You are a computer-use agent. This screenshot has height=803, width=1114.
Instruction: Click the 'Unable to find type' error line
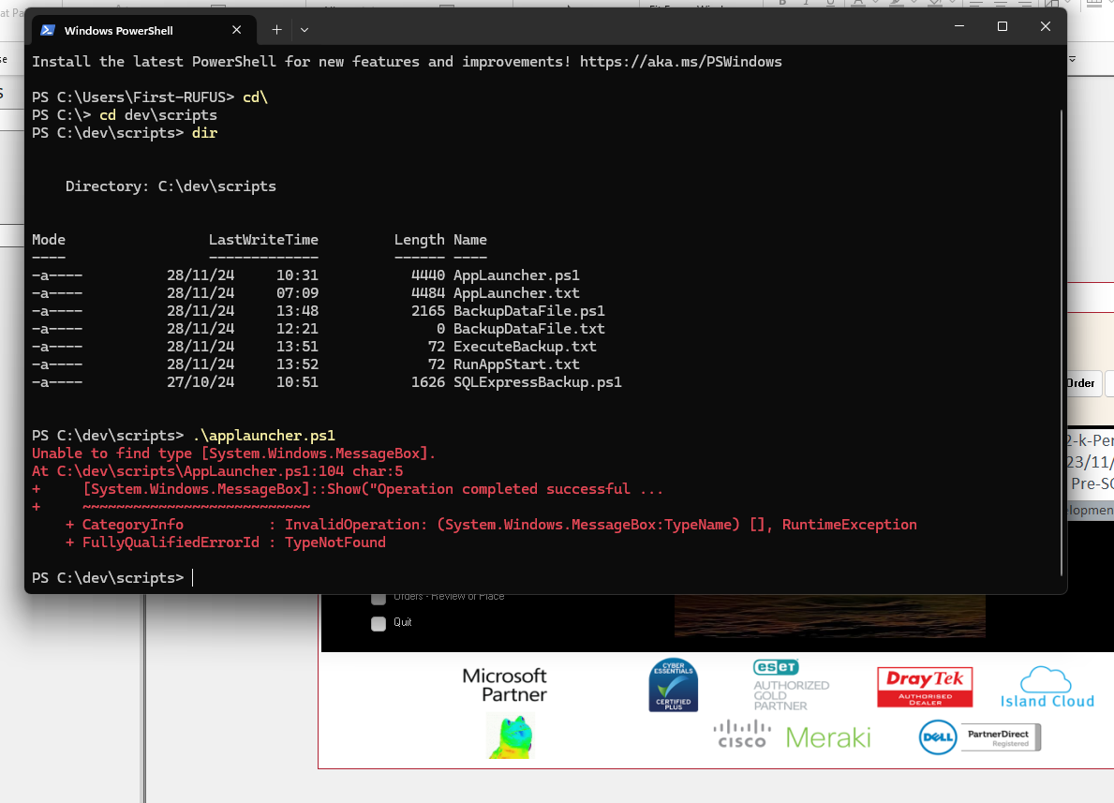coord(233,454)
